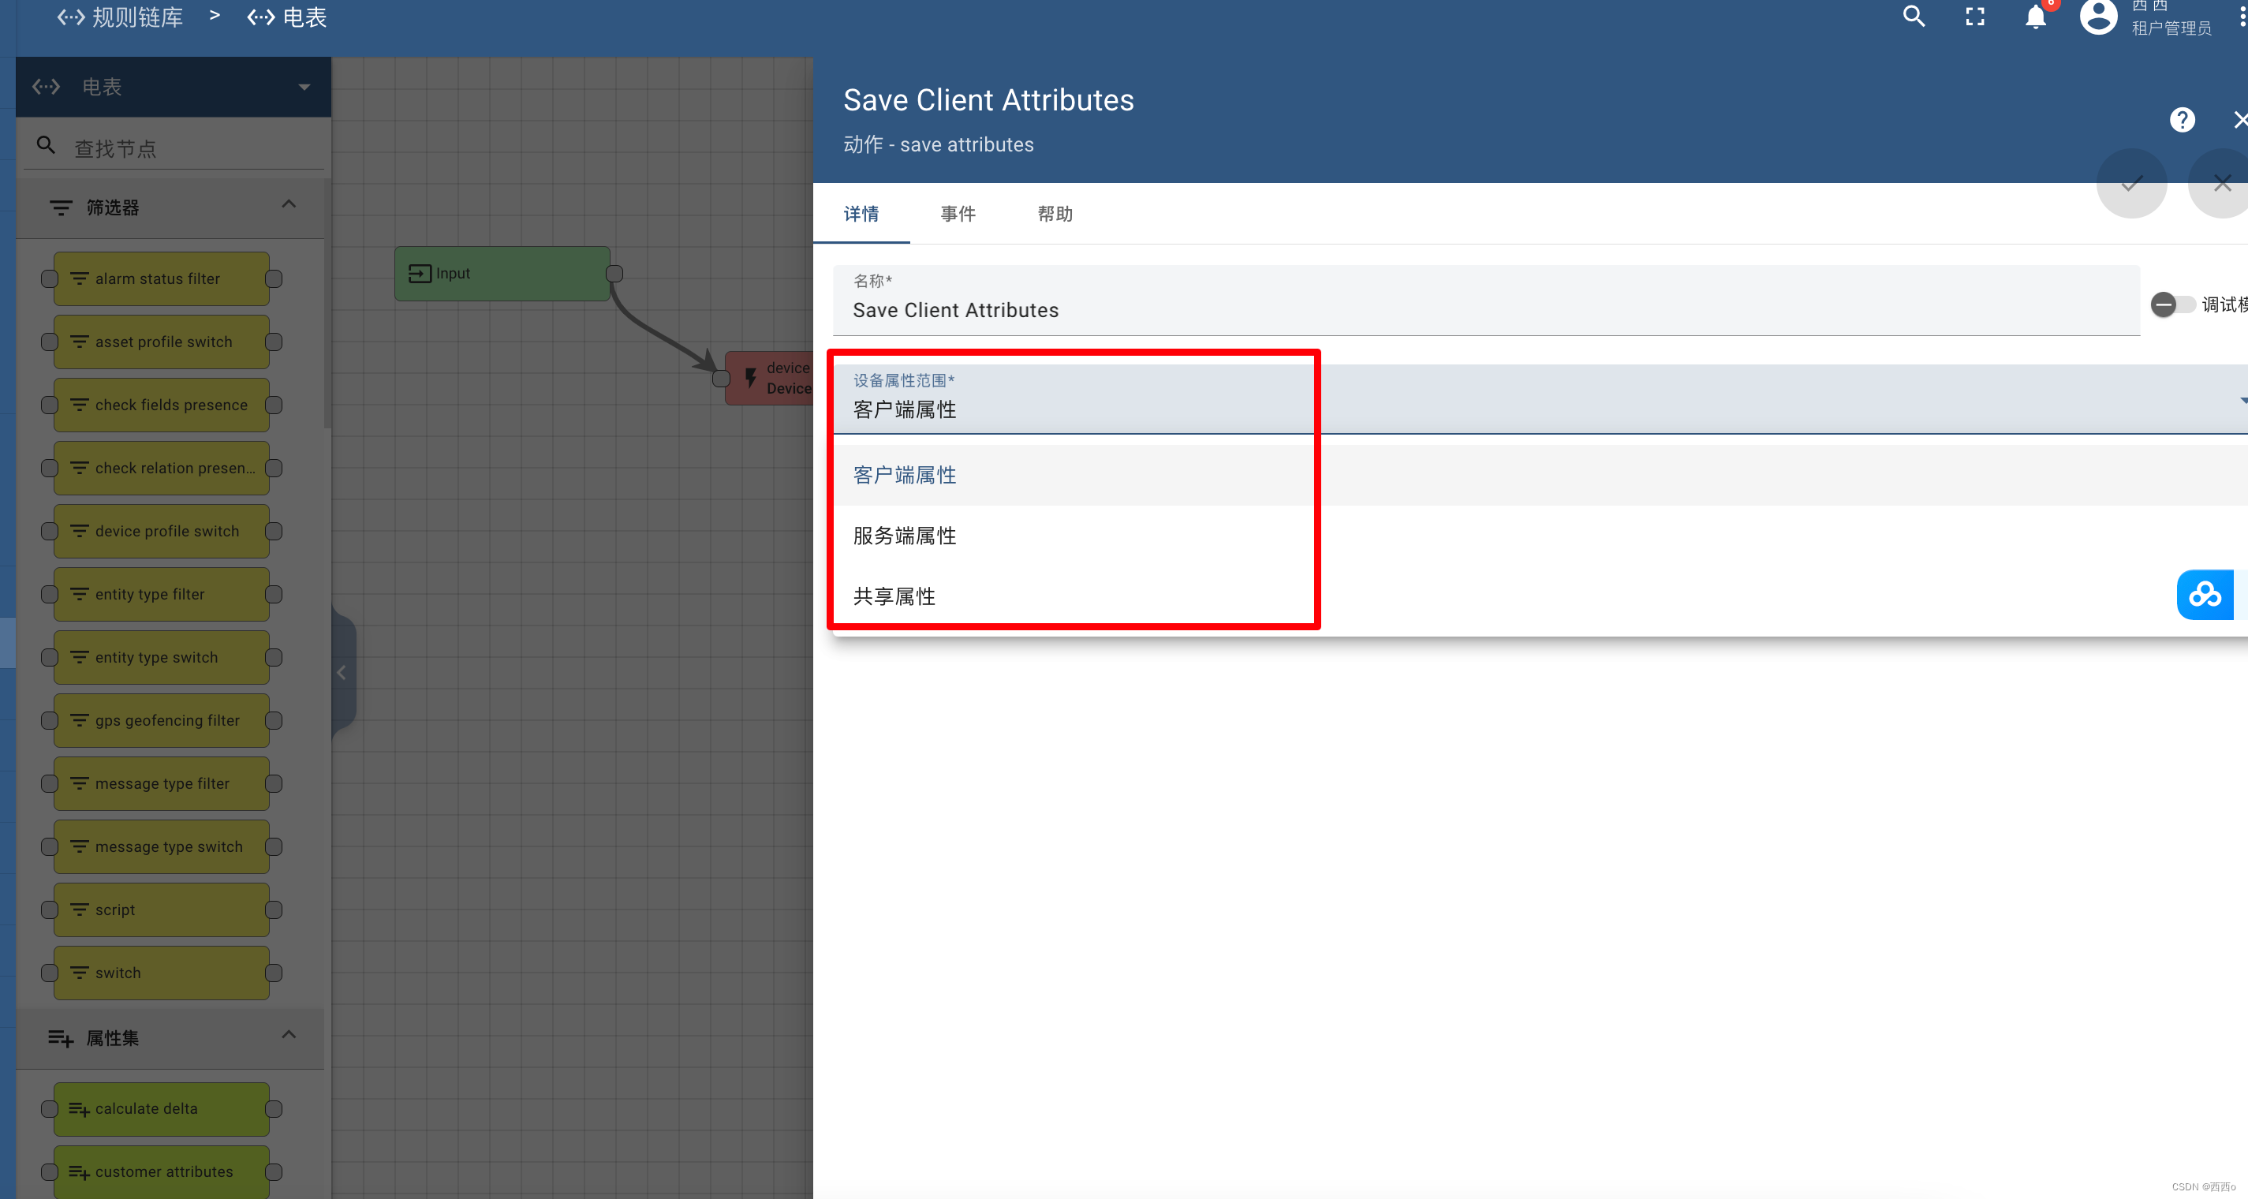Select 共享属性 option from list

click(x=894, y=596)
